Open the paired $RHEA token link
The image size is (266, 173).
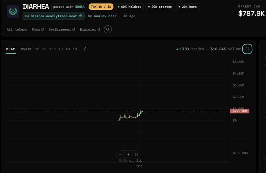coord(80,7)
